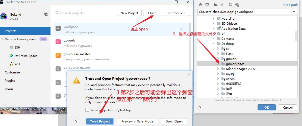Refresh the file chooser tree
This screenshot has width=302, height=126.
[230, 5]
